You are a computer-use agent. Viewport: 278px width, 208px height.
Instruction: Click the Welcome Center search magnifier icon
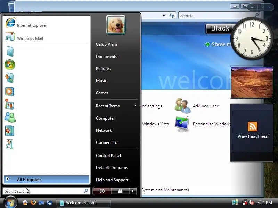(257, 15)
